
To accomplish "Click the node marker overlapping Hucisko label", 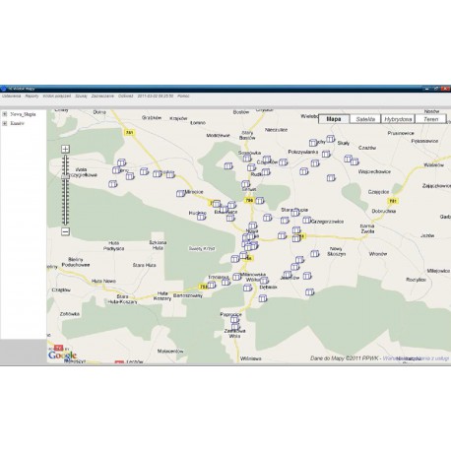I will pyautogui.click(x=202, y=217).
